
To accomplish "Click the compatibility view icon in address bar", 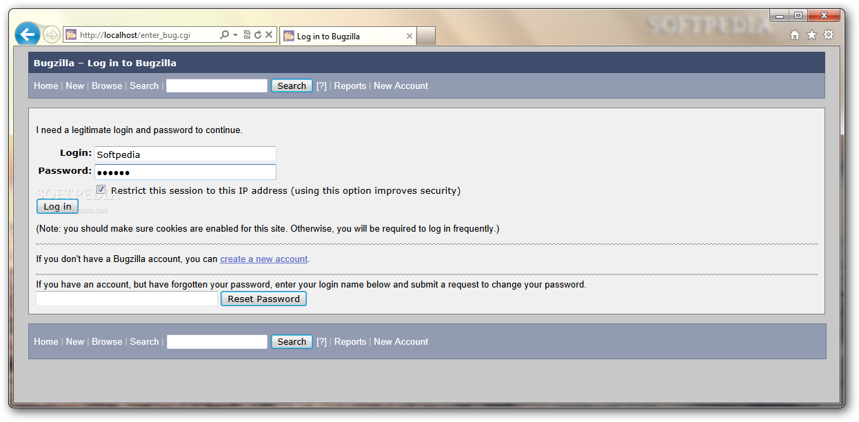I will [x=247, y=34].
